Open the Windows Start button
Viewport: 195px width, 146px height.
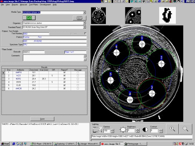[5, 144]
